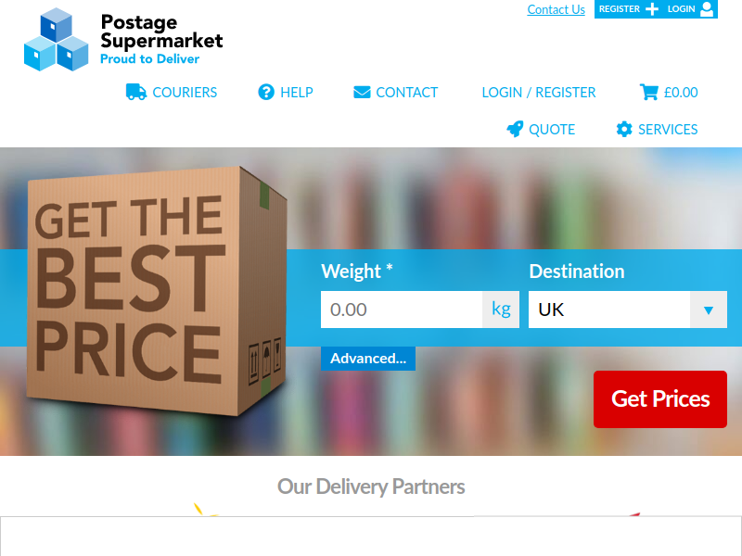Screen dimensions: 742x556
Task: Click the rocket icon beside Quote
Action: (515, 129)
